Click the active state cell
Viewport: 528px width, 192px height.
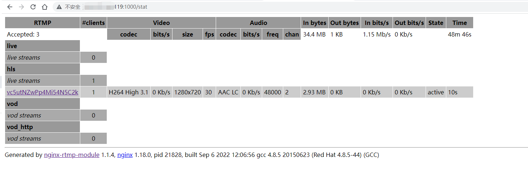point(436,92)
